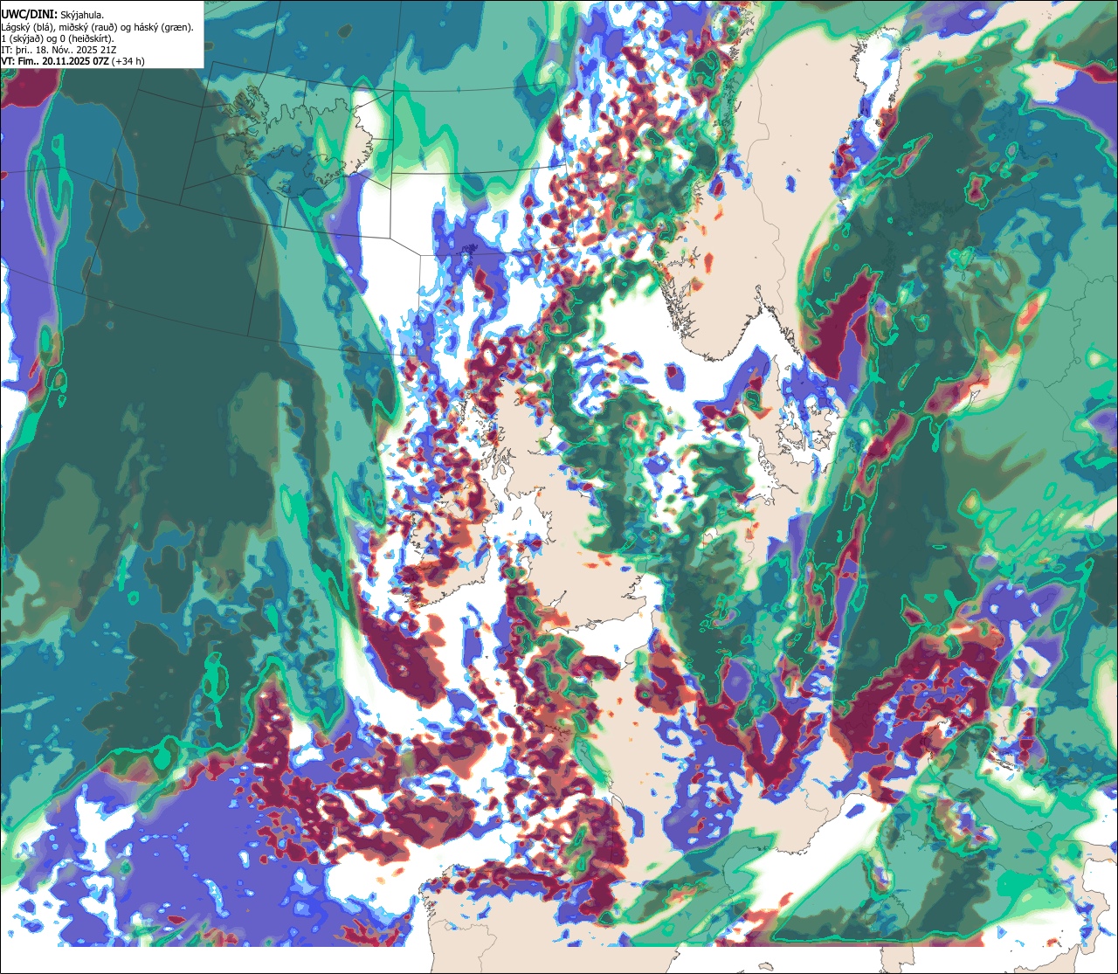
Task: Click the word "Skýjahula." in the legend
Action: [x=82, y=16]
